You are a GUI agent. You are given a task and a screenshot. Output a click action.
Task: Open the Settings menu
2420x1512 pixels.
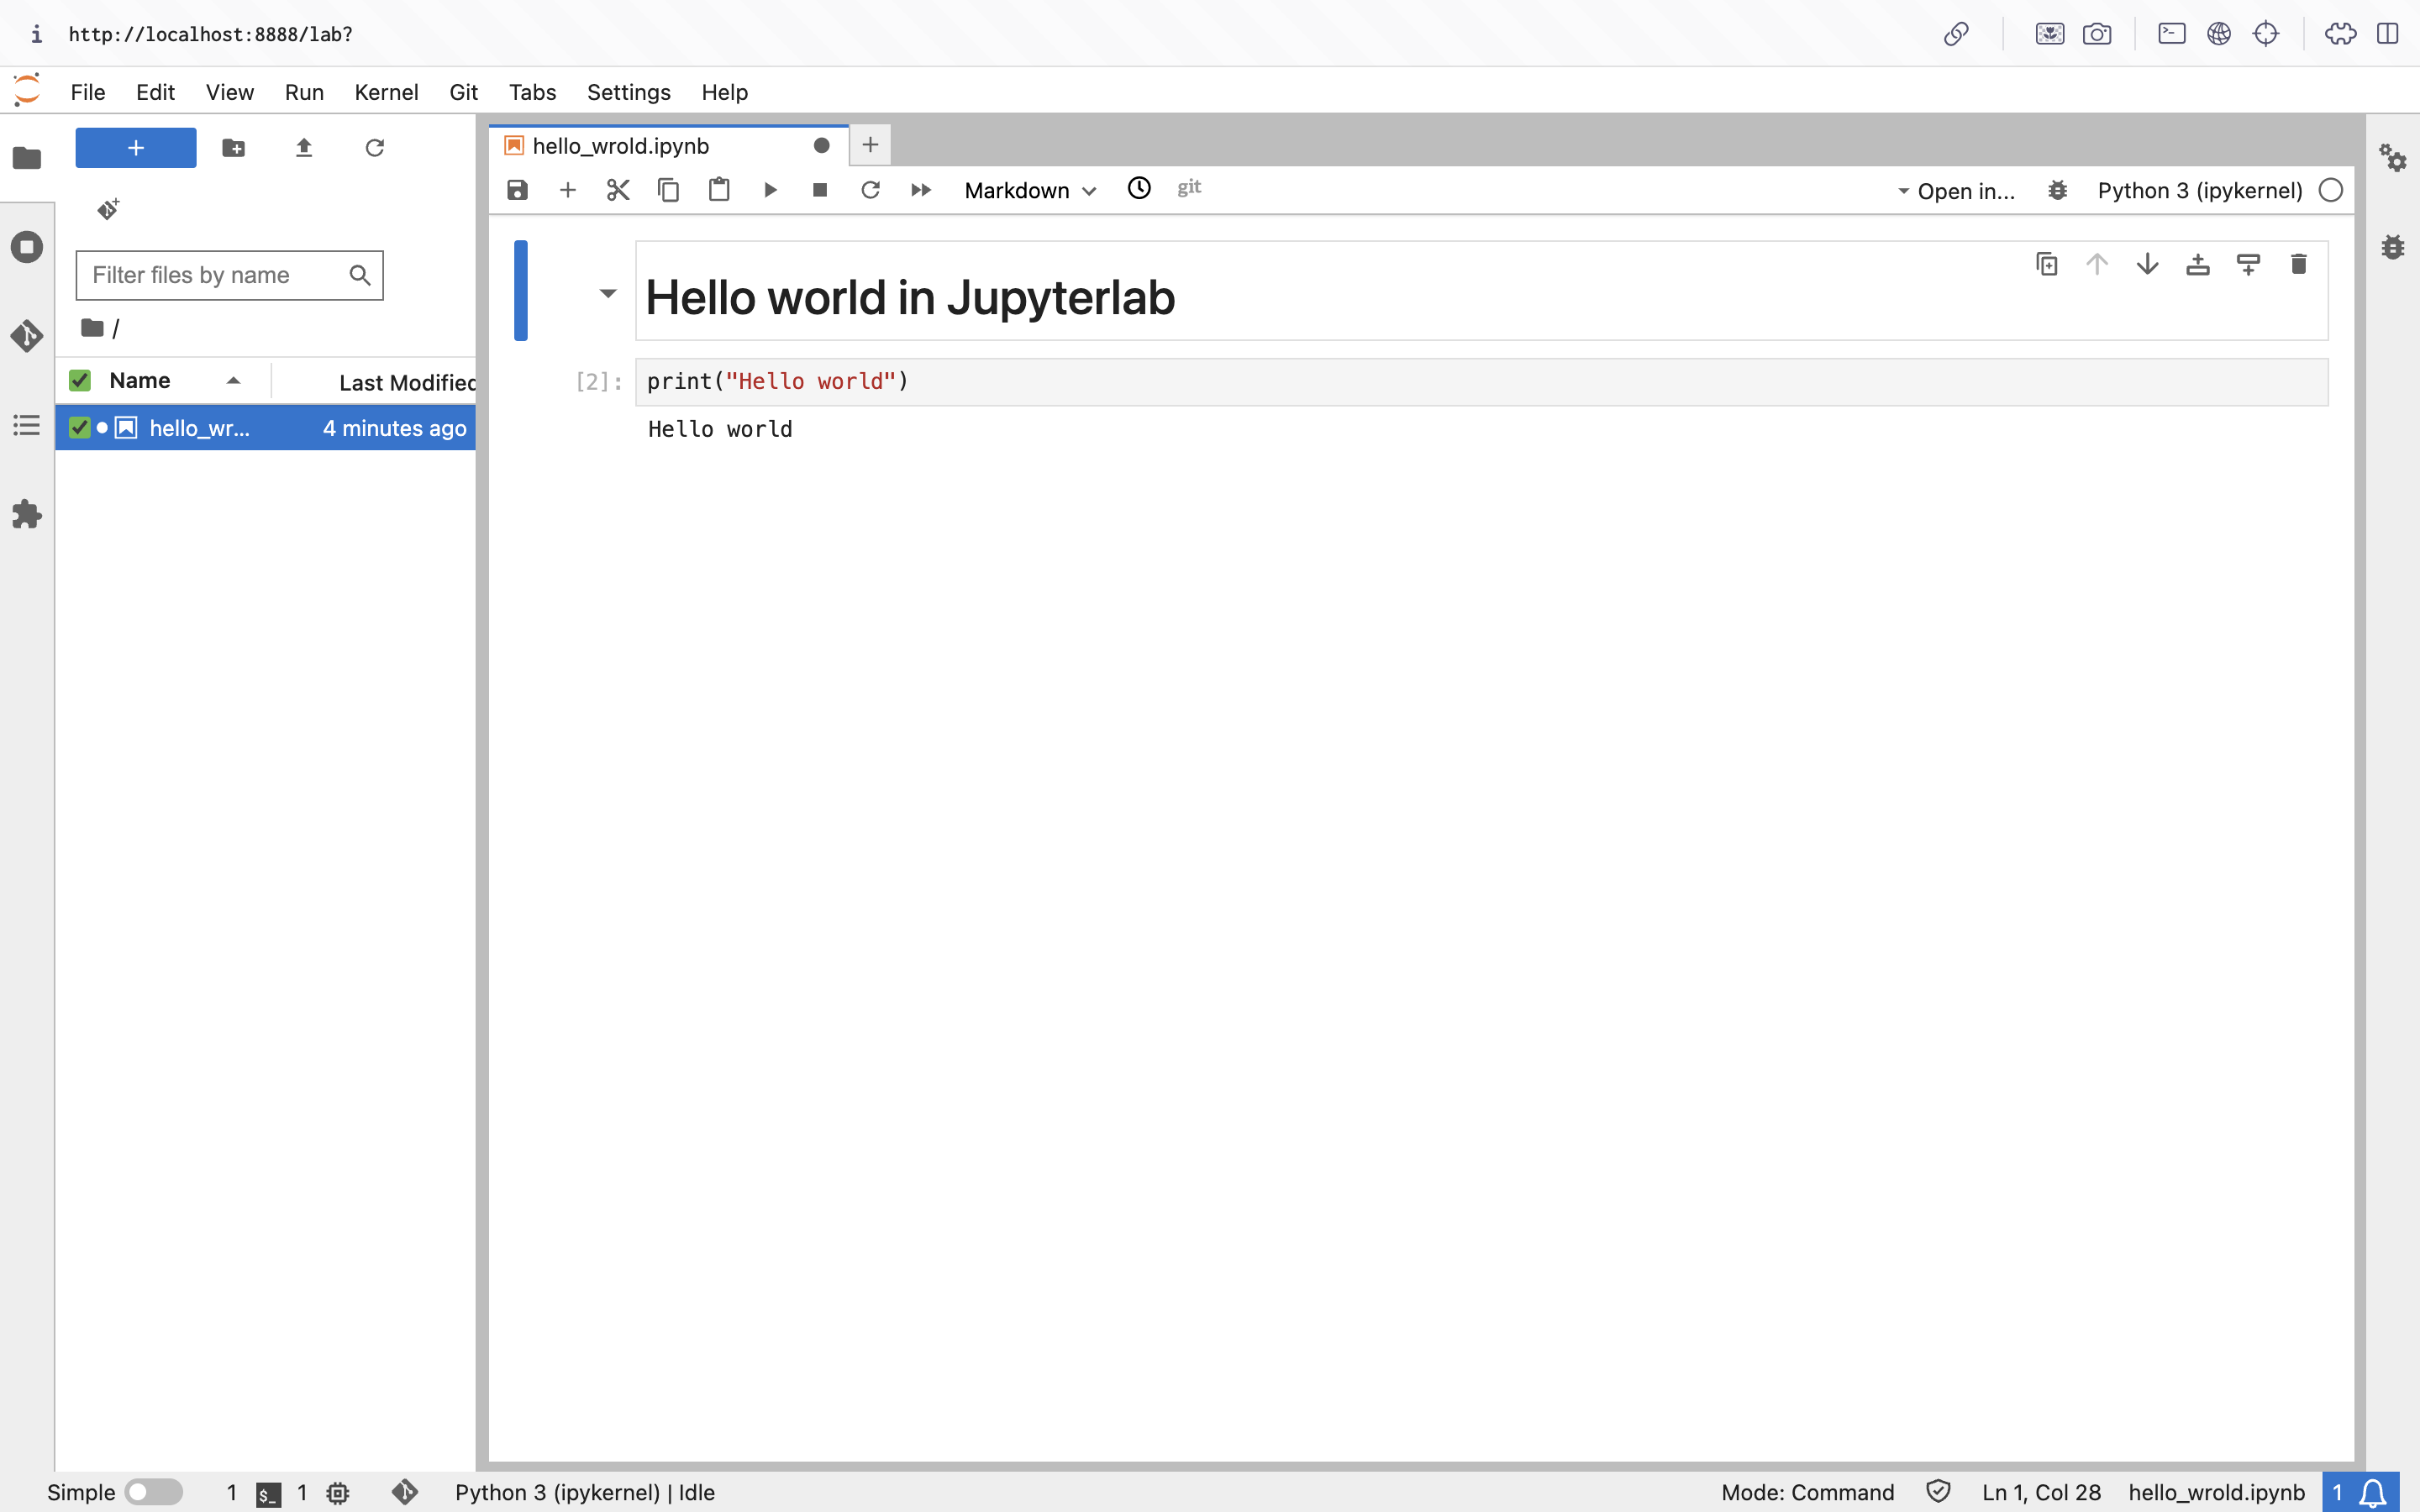(x=628, y=92)
